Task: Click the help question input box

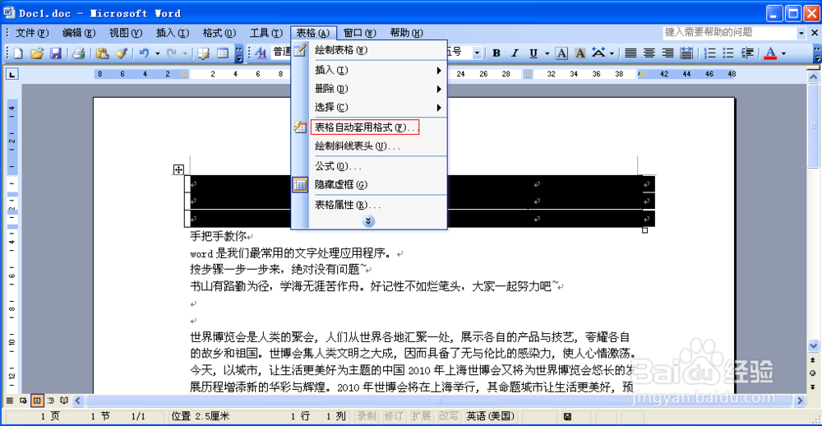Action: [729, 33]
